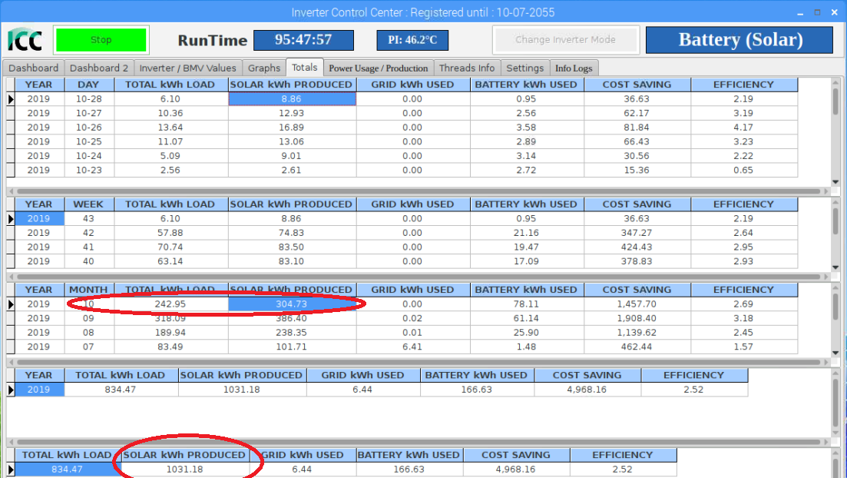847x478 pixels.
Task: Switch to the Dashboard 2 tab
Action: click(x=99, y=68)
